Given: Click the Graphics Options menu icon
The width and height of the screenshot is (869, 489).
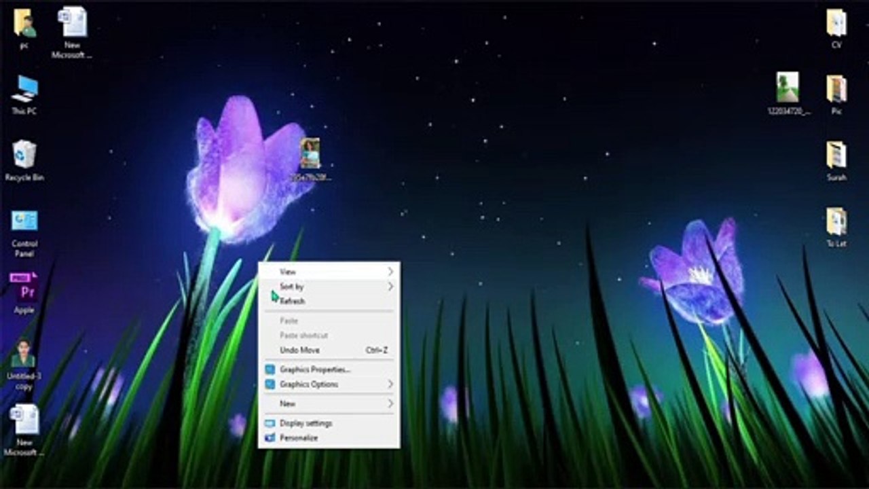Looking at the screenshot, I should [x=270, y=384].
